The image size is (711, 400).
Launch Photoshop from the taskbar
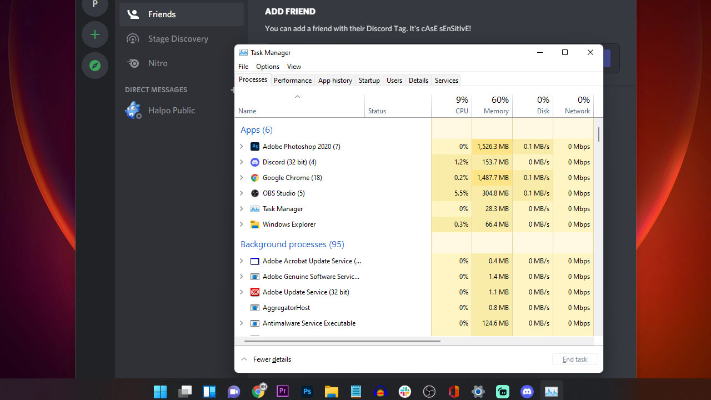pyautogui.click(x=307, y=392)
